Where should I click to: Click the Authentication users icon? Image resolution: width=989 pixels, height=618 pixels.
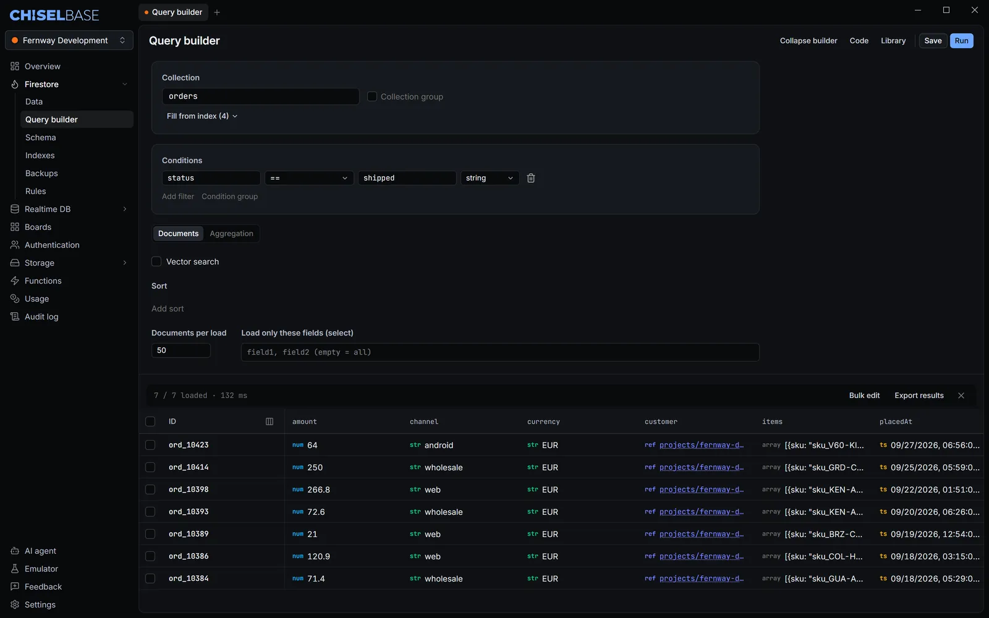coord(15,245)
